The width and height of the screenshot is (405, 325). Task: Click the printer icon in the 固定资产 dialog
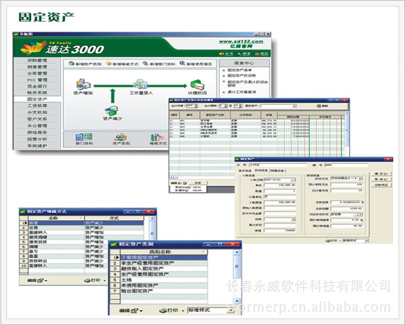click(328, 241)
